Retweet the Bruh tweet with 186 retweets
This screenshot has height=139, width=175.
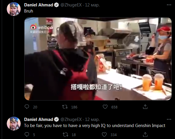pyautogui.click(x=65, y=107)
